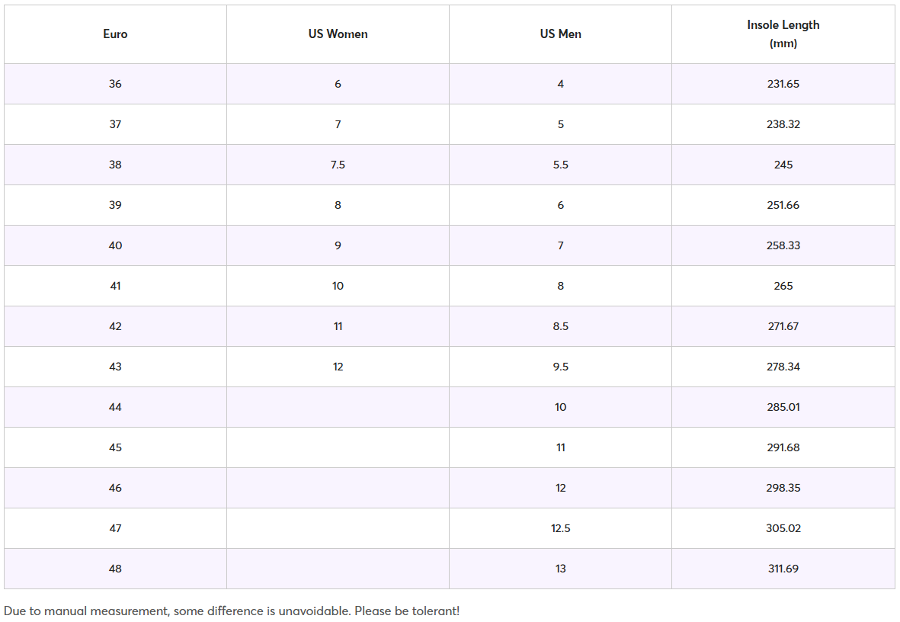Click US Men size 5.5 cell
The image size is (900, 622).
point(560,165)
